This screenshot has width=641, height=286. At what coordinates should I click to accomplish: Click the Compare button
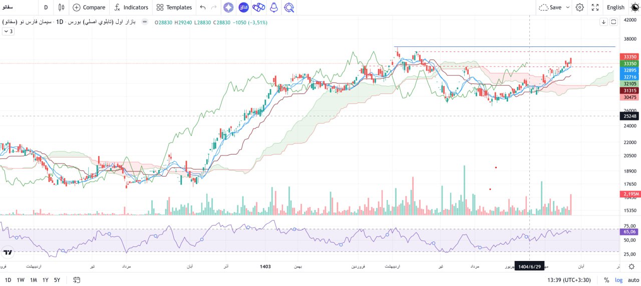tap(89, 7)
